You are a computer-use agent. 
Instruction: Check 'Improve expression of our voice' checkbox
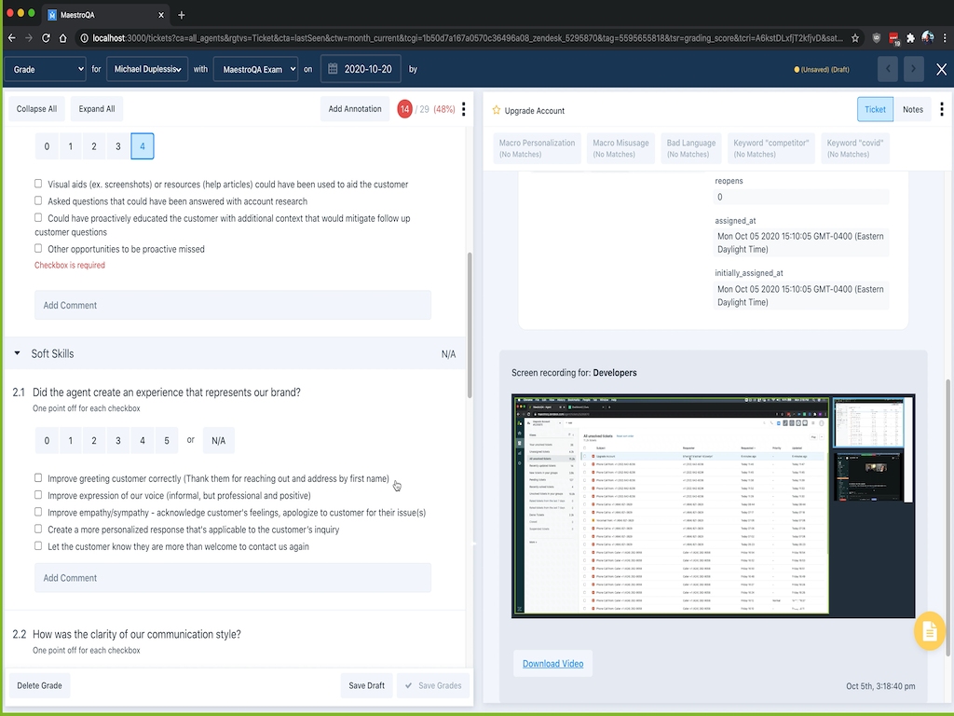[37, 495]
